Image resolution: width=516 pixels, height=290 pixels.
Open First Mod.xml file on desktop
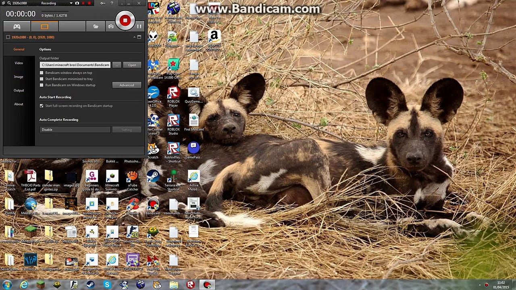[194, 122]
